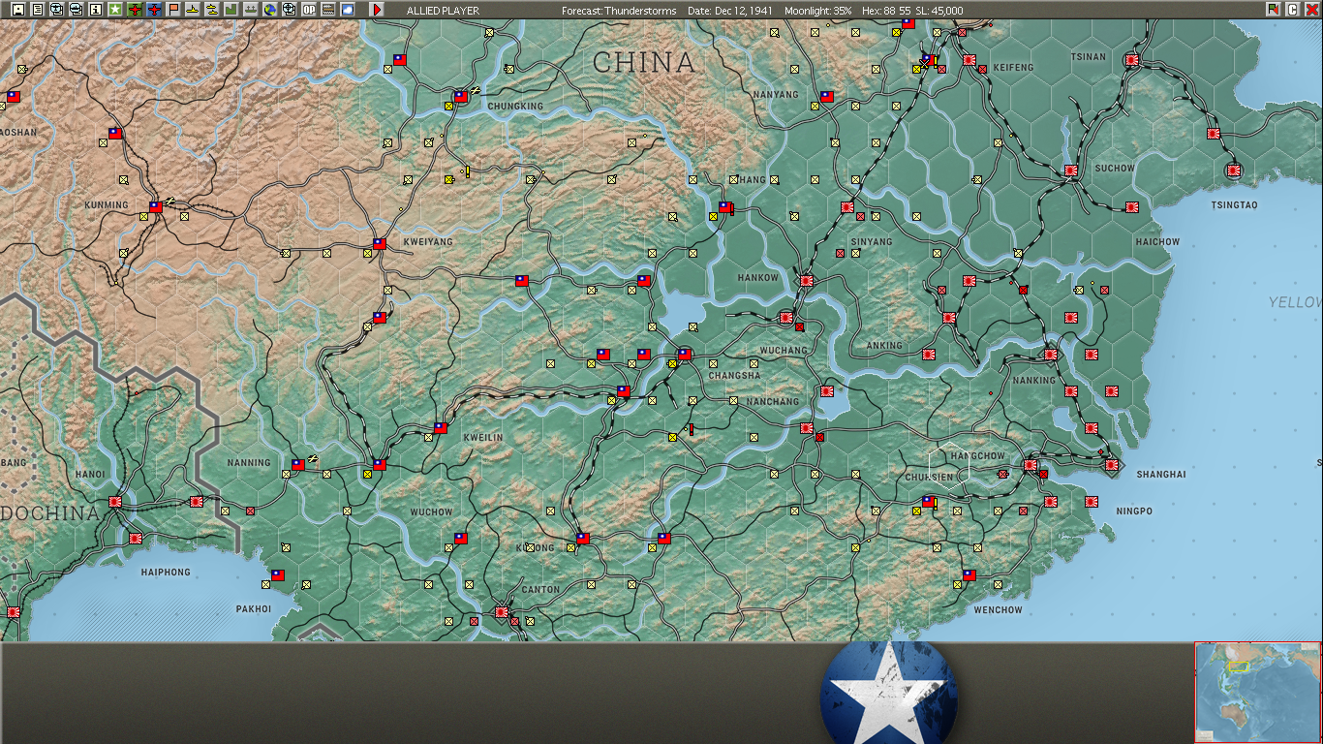
Task: Click the world minimap thumbnail
Action: tap(1258, 693)
